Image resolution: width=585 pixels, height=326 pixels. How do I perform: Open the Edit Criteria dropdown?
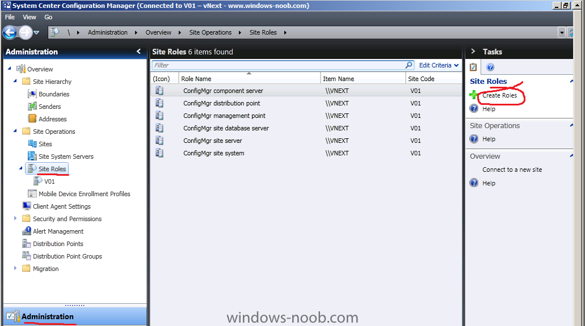coord(439,65)
